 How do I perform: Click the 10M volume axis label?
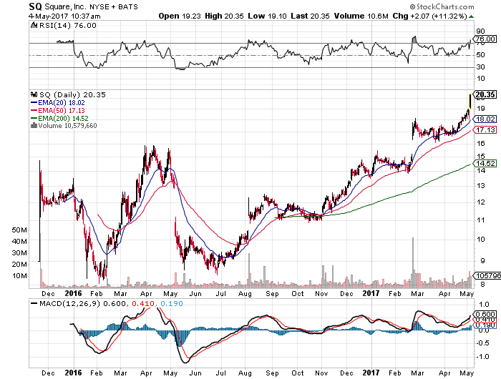[x=19, y=276]
